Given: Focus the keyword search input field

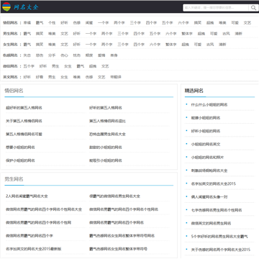Looking at the screenshot, I should coord(216,8).
